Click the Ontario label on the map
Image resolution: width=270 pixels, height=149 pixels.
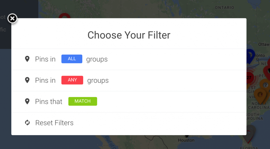coord(224,8)
